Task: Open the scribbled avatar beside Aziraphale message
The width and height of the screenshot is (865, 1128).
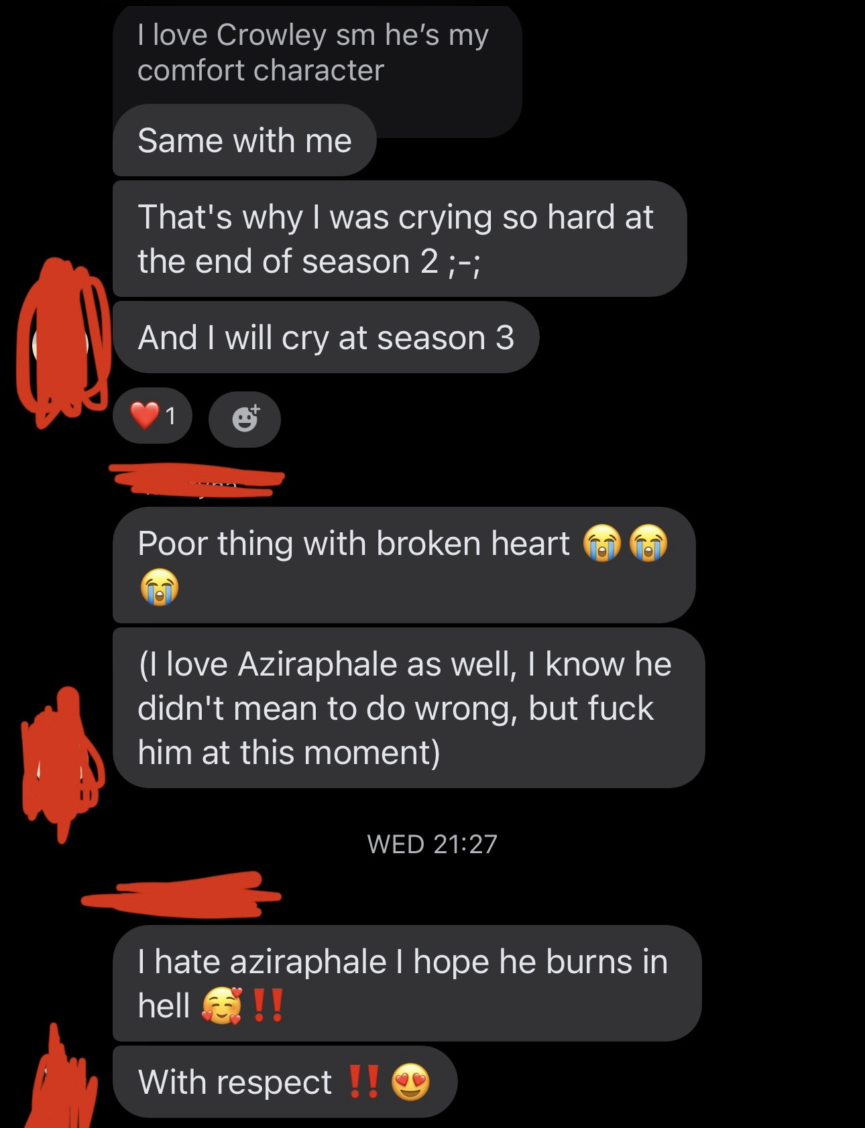Action: coord(62,761)
